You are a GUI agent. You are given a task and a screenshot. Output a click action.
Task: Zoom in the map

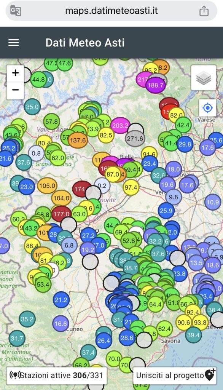(16, 73)
